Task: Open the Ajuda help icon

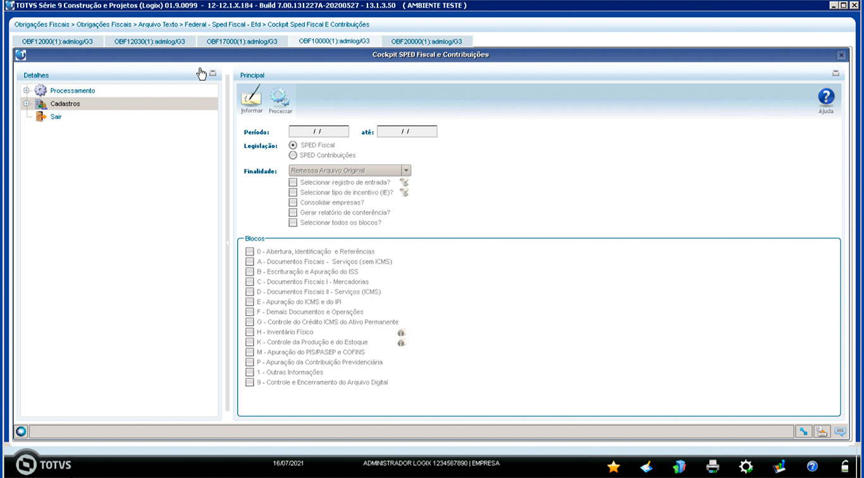Action: tap(825, 97)
